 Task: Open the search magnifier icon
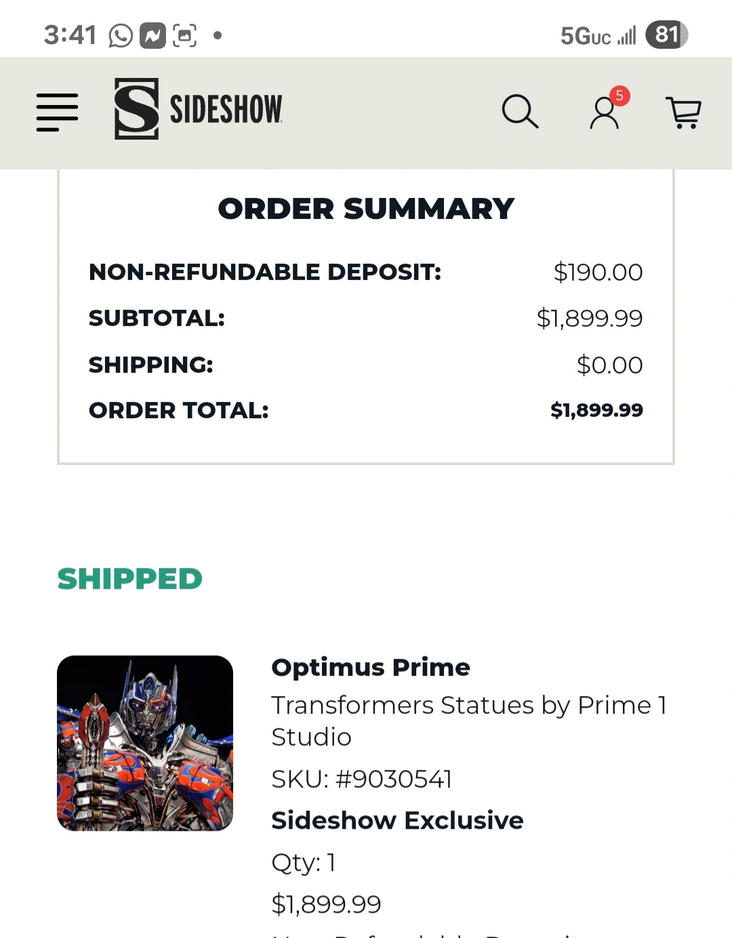tap(520, 111)
